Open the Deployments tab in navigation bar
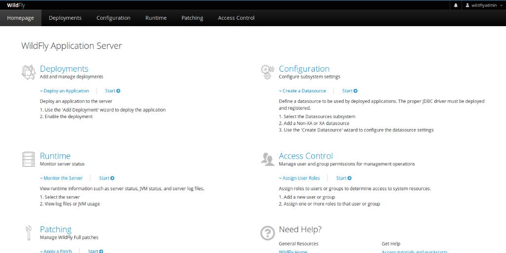Image resolution: width=506 pixels, height=253 pixels. (x=65, y=18)
